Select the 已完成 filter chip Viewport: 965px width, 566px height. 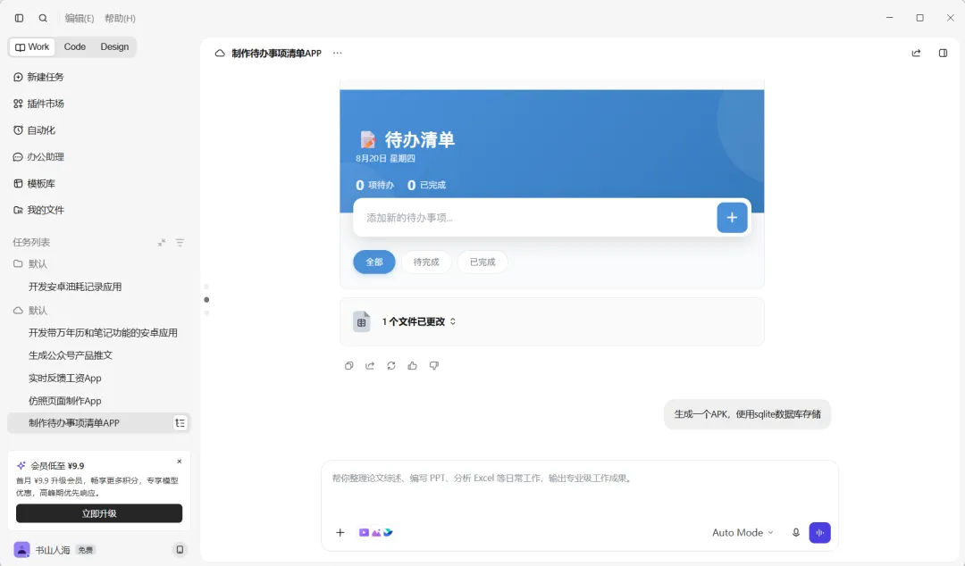coord(482,262)
